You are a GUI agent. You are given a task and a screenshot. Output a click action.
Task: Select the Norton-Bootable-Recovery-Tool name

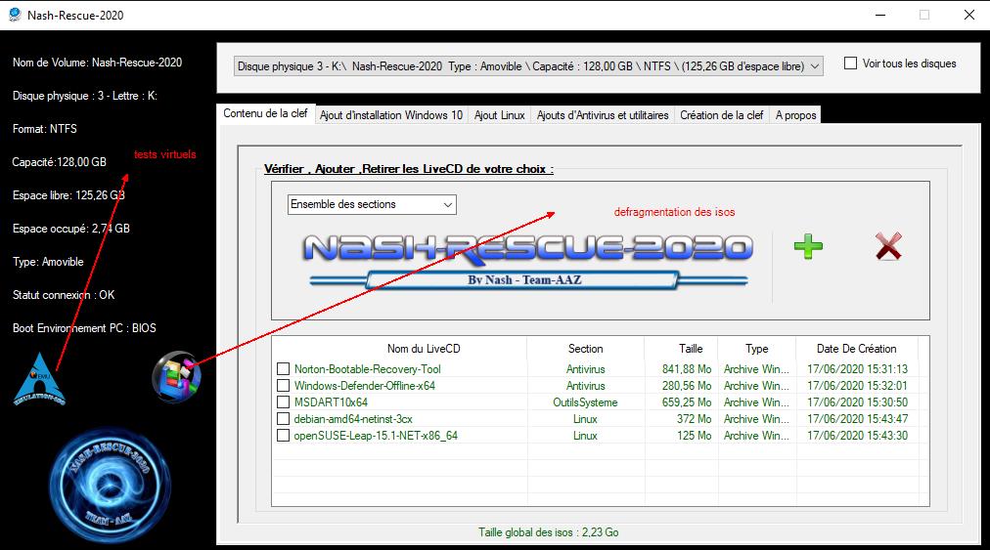click(x=368, y=369)
